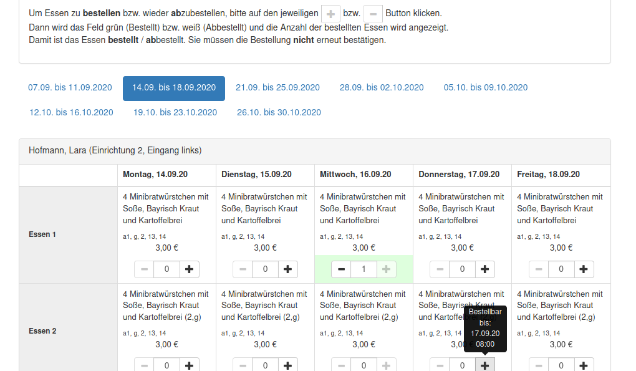This screenshot has width=636, height=371.
Task: Order Essen 1 for Freitag 18.09.20
Action: click(x=584, y=269)
